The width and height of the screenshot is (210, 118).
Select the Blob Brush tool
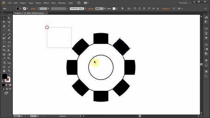tap(4, 38)
